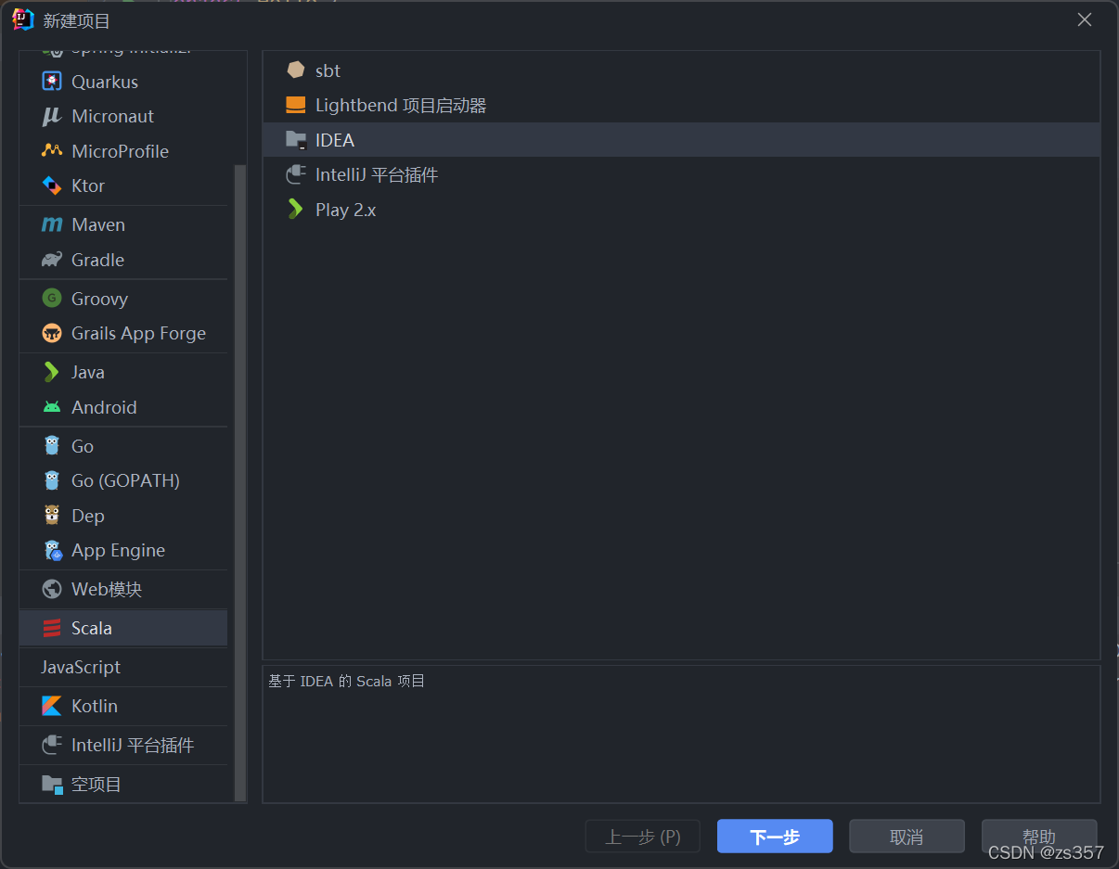This screenshot has width=1119, height=869.
Task: Click the orange Lightbend icon
Action: click(296, 105)
